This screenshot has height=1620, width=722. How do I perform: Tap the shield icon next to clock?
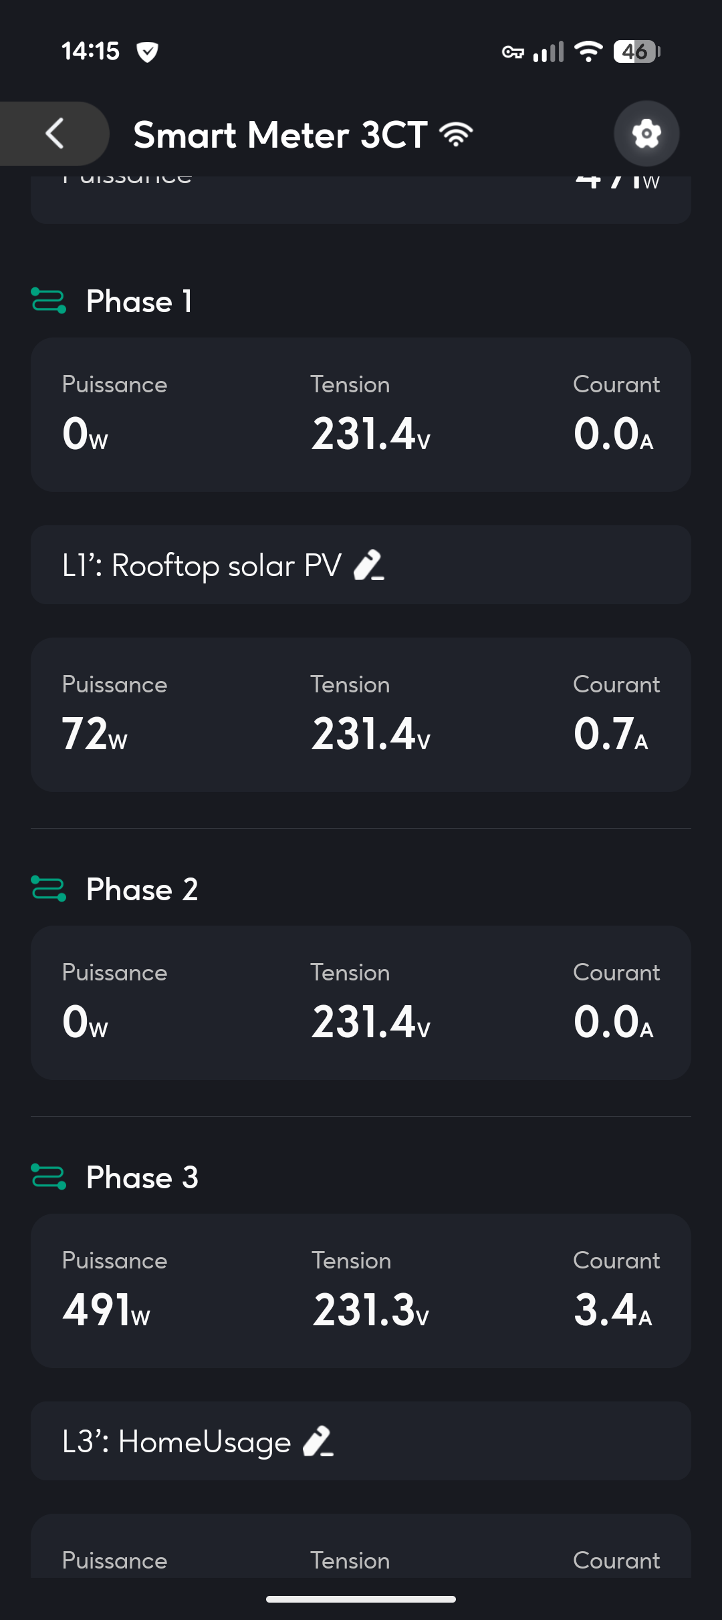click(x=147, y=51)
